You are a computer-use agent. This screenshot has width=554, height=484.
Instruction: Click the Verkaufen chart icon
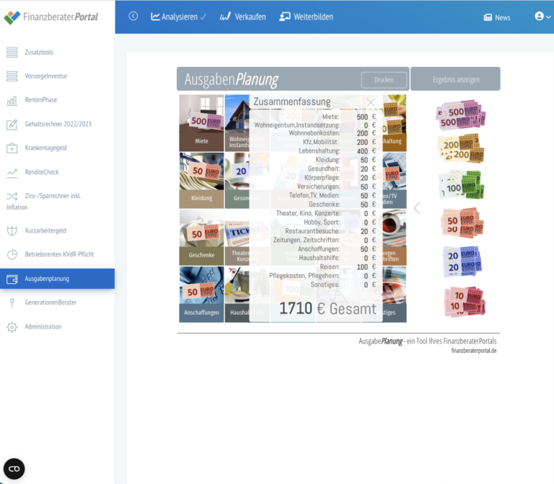coord(225,17)
